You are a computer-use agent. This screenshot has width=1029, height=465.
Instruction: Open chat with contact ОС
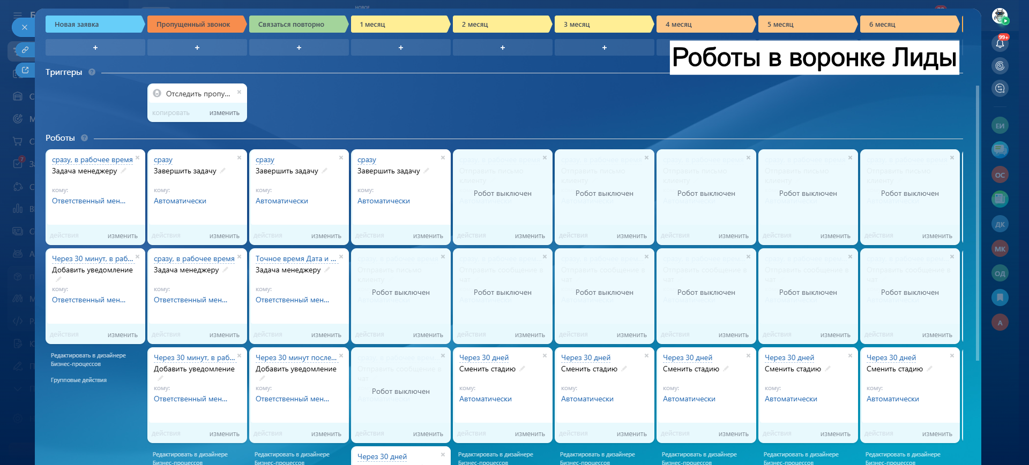[1000, 175]
